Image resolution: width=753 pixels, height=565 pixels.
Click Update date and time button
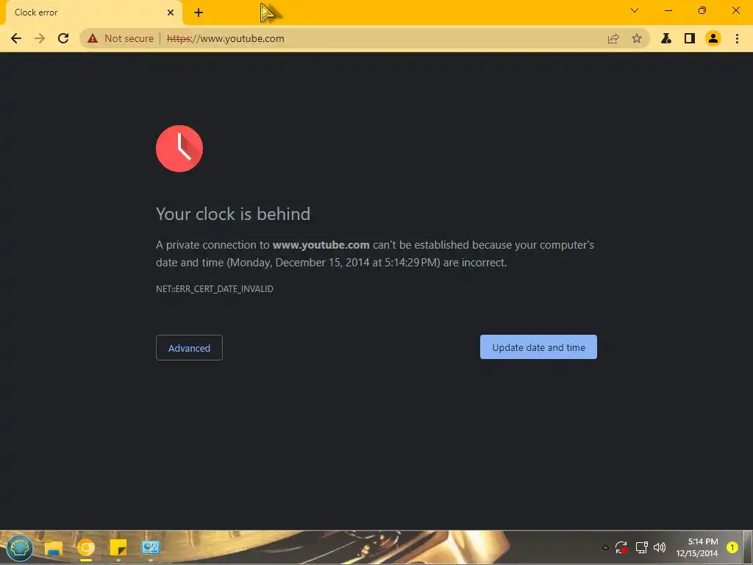tap(538, 347)
